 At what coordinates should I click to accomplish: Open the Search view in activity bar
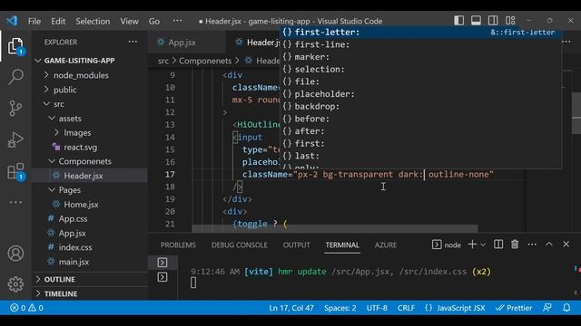coord(15,76)
